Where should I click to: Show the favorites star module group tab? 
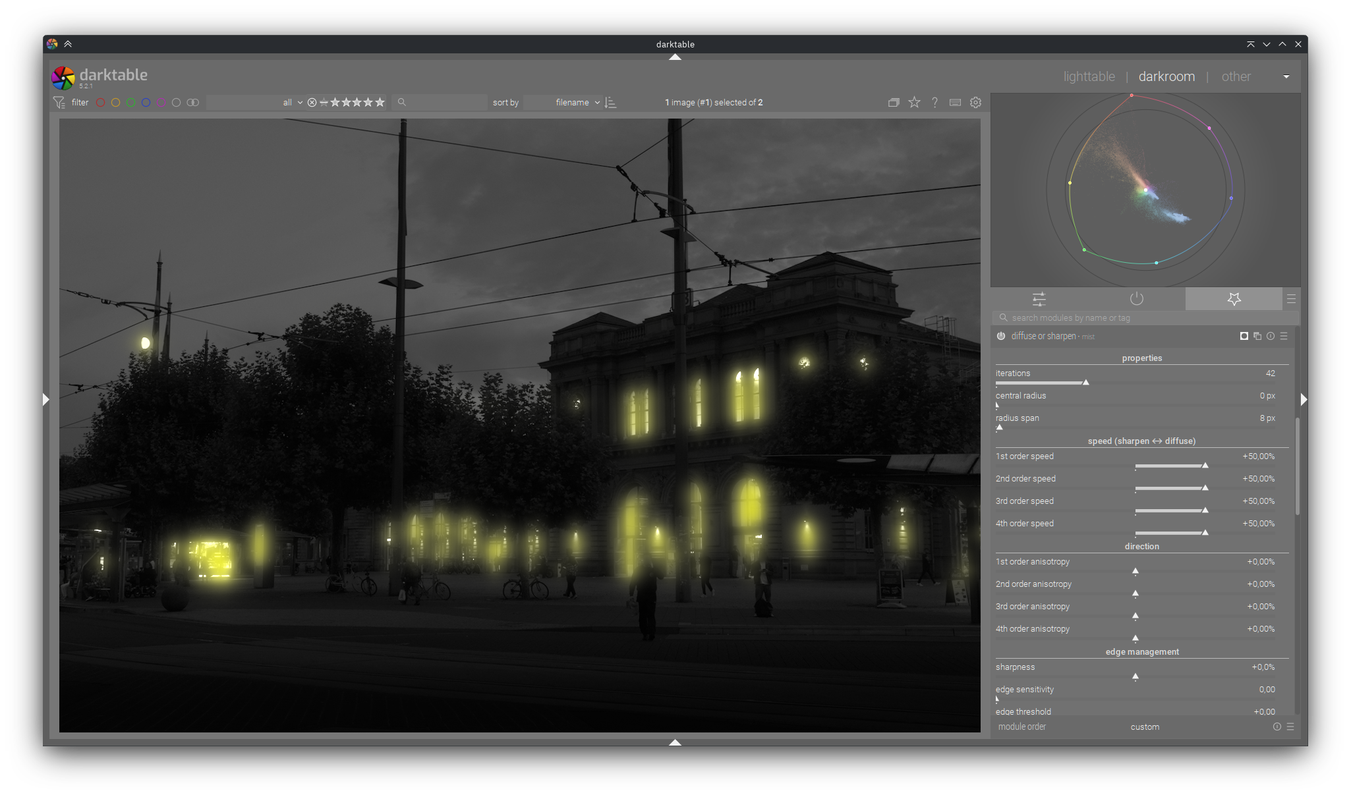click(1234, 299)
